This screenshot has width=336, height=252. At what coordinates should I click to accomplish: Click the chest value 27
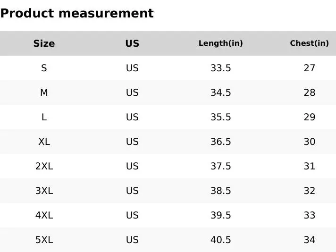[309, 68]
